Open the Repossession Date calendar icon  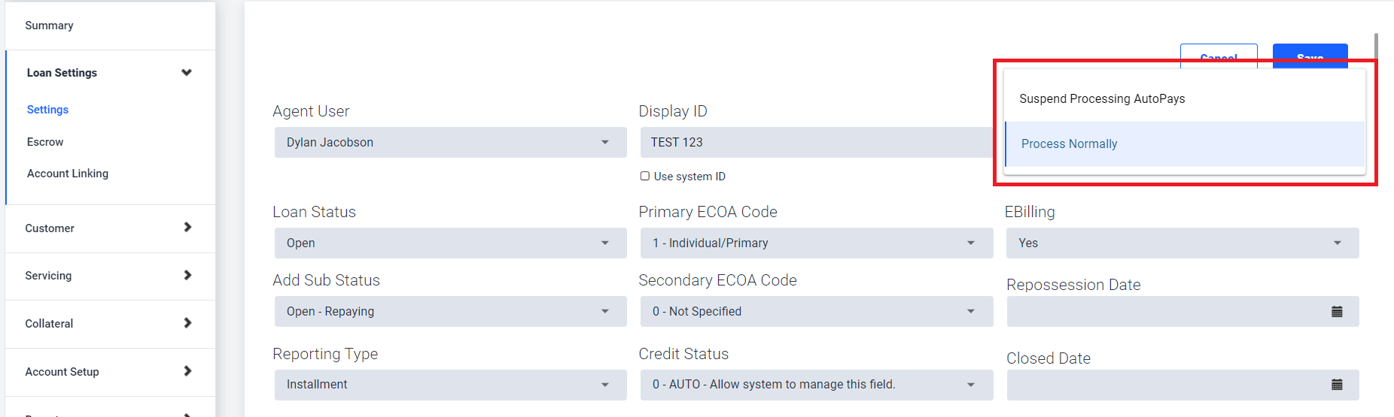coord(1337,312)
